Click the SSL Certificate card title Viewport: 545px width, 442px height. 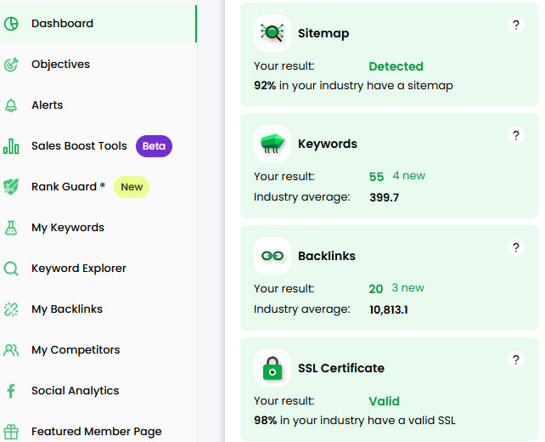(341, 368)
